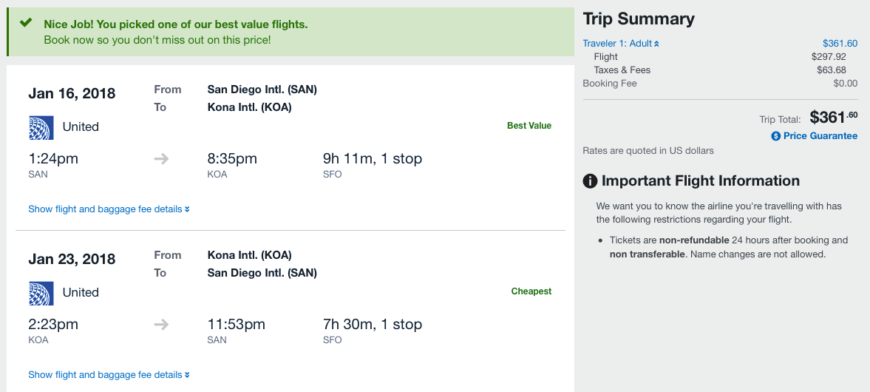Click the return flight arrow icon
Screen dimensions: 870x392
[162, 325]
